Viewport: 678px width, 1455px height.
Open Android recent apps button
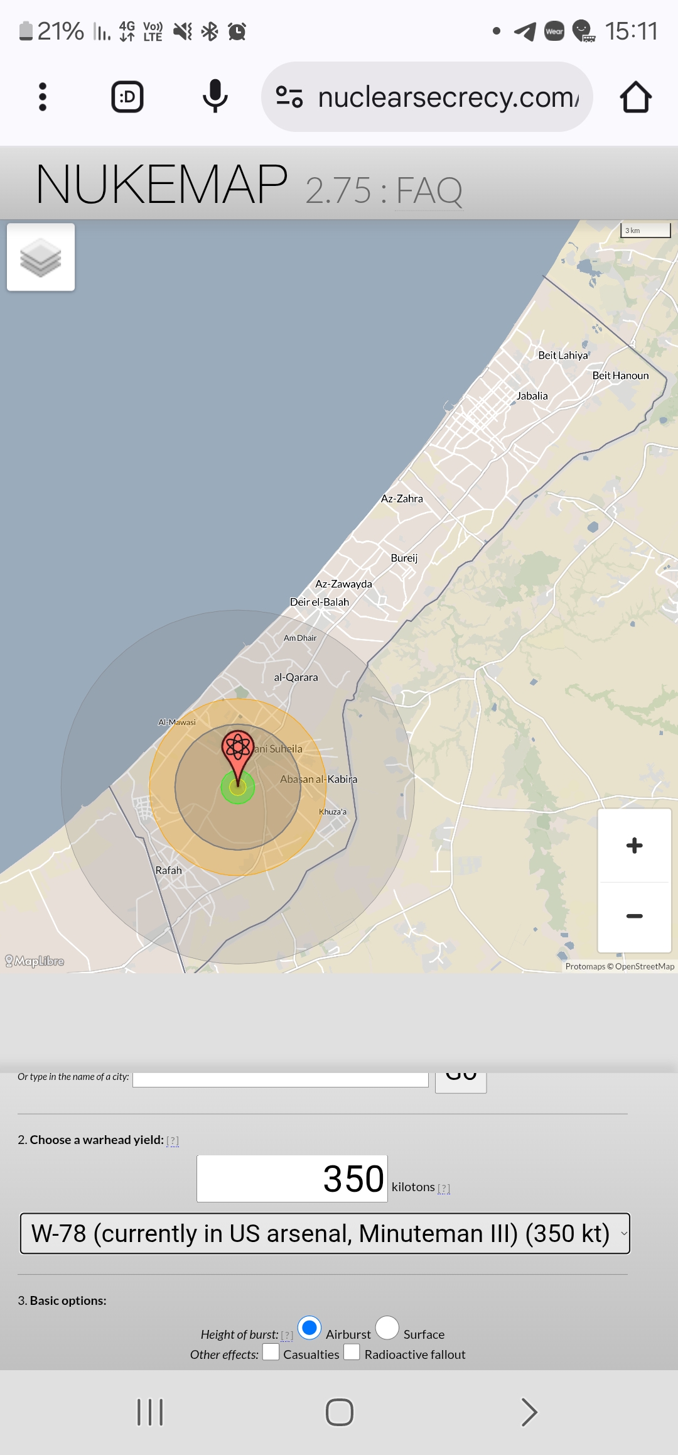point(150,1412)
